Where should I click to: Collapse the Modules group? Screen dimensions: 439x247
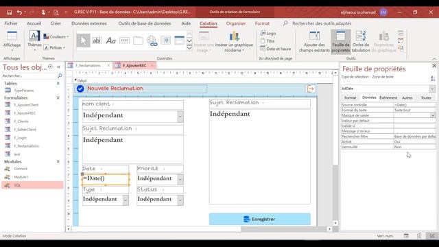click(58, 162)
